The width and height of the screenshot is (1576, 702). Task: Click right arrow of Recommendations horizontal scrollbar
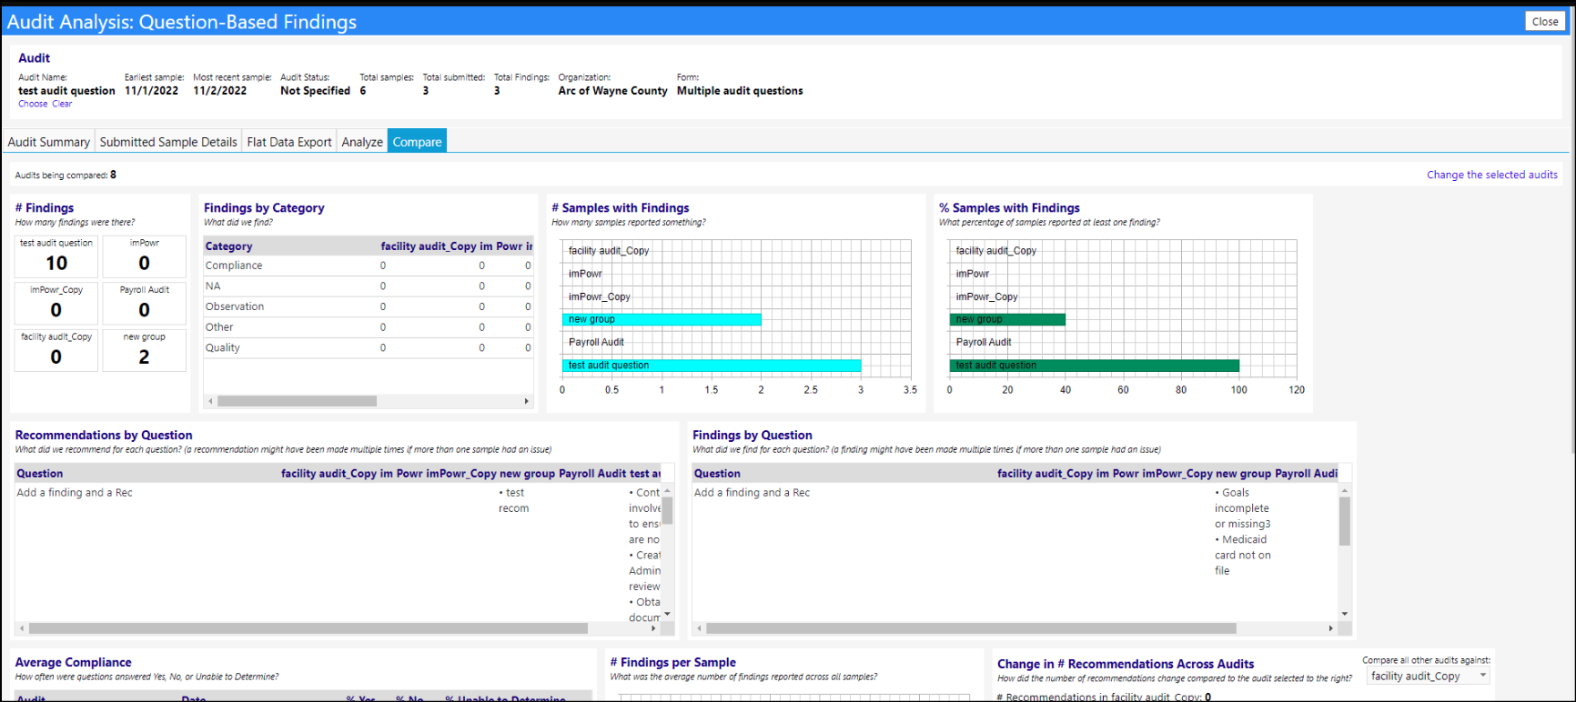(653, 628)
